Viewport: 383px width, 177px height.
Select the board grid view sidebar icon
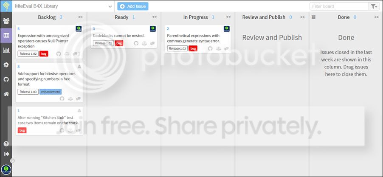click(x=6, y=35)
